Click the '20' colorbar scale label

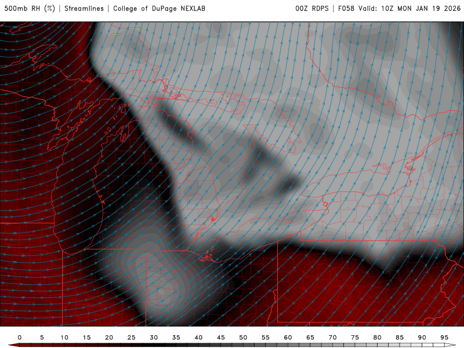click(109, 338)
